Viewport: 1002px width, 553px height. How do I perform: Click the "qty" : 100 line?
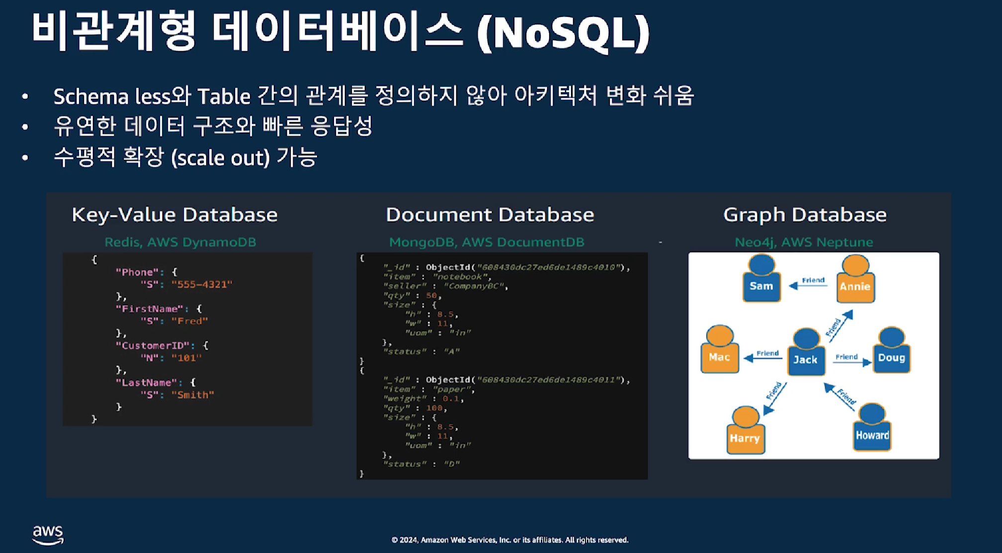(415, 408)
